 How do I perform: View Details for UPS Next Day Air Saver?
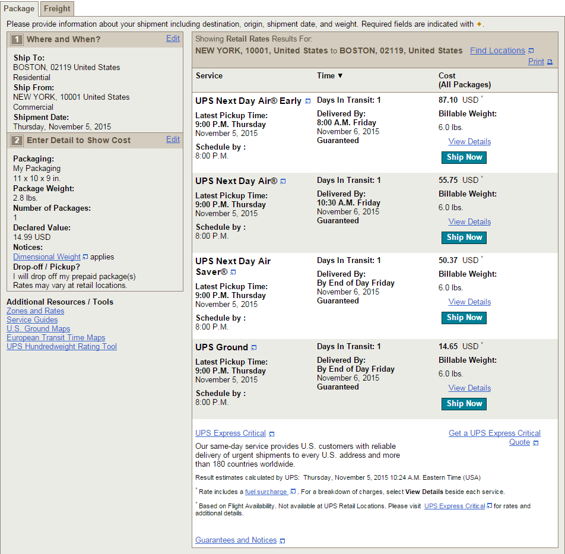[x=469, y=302]
